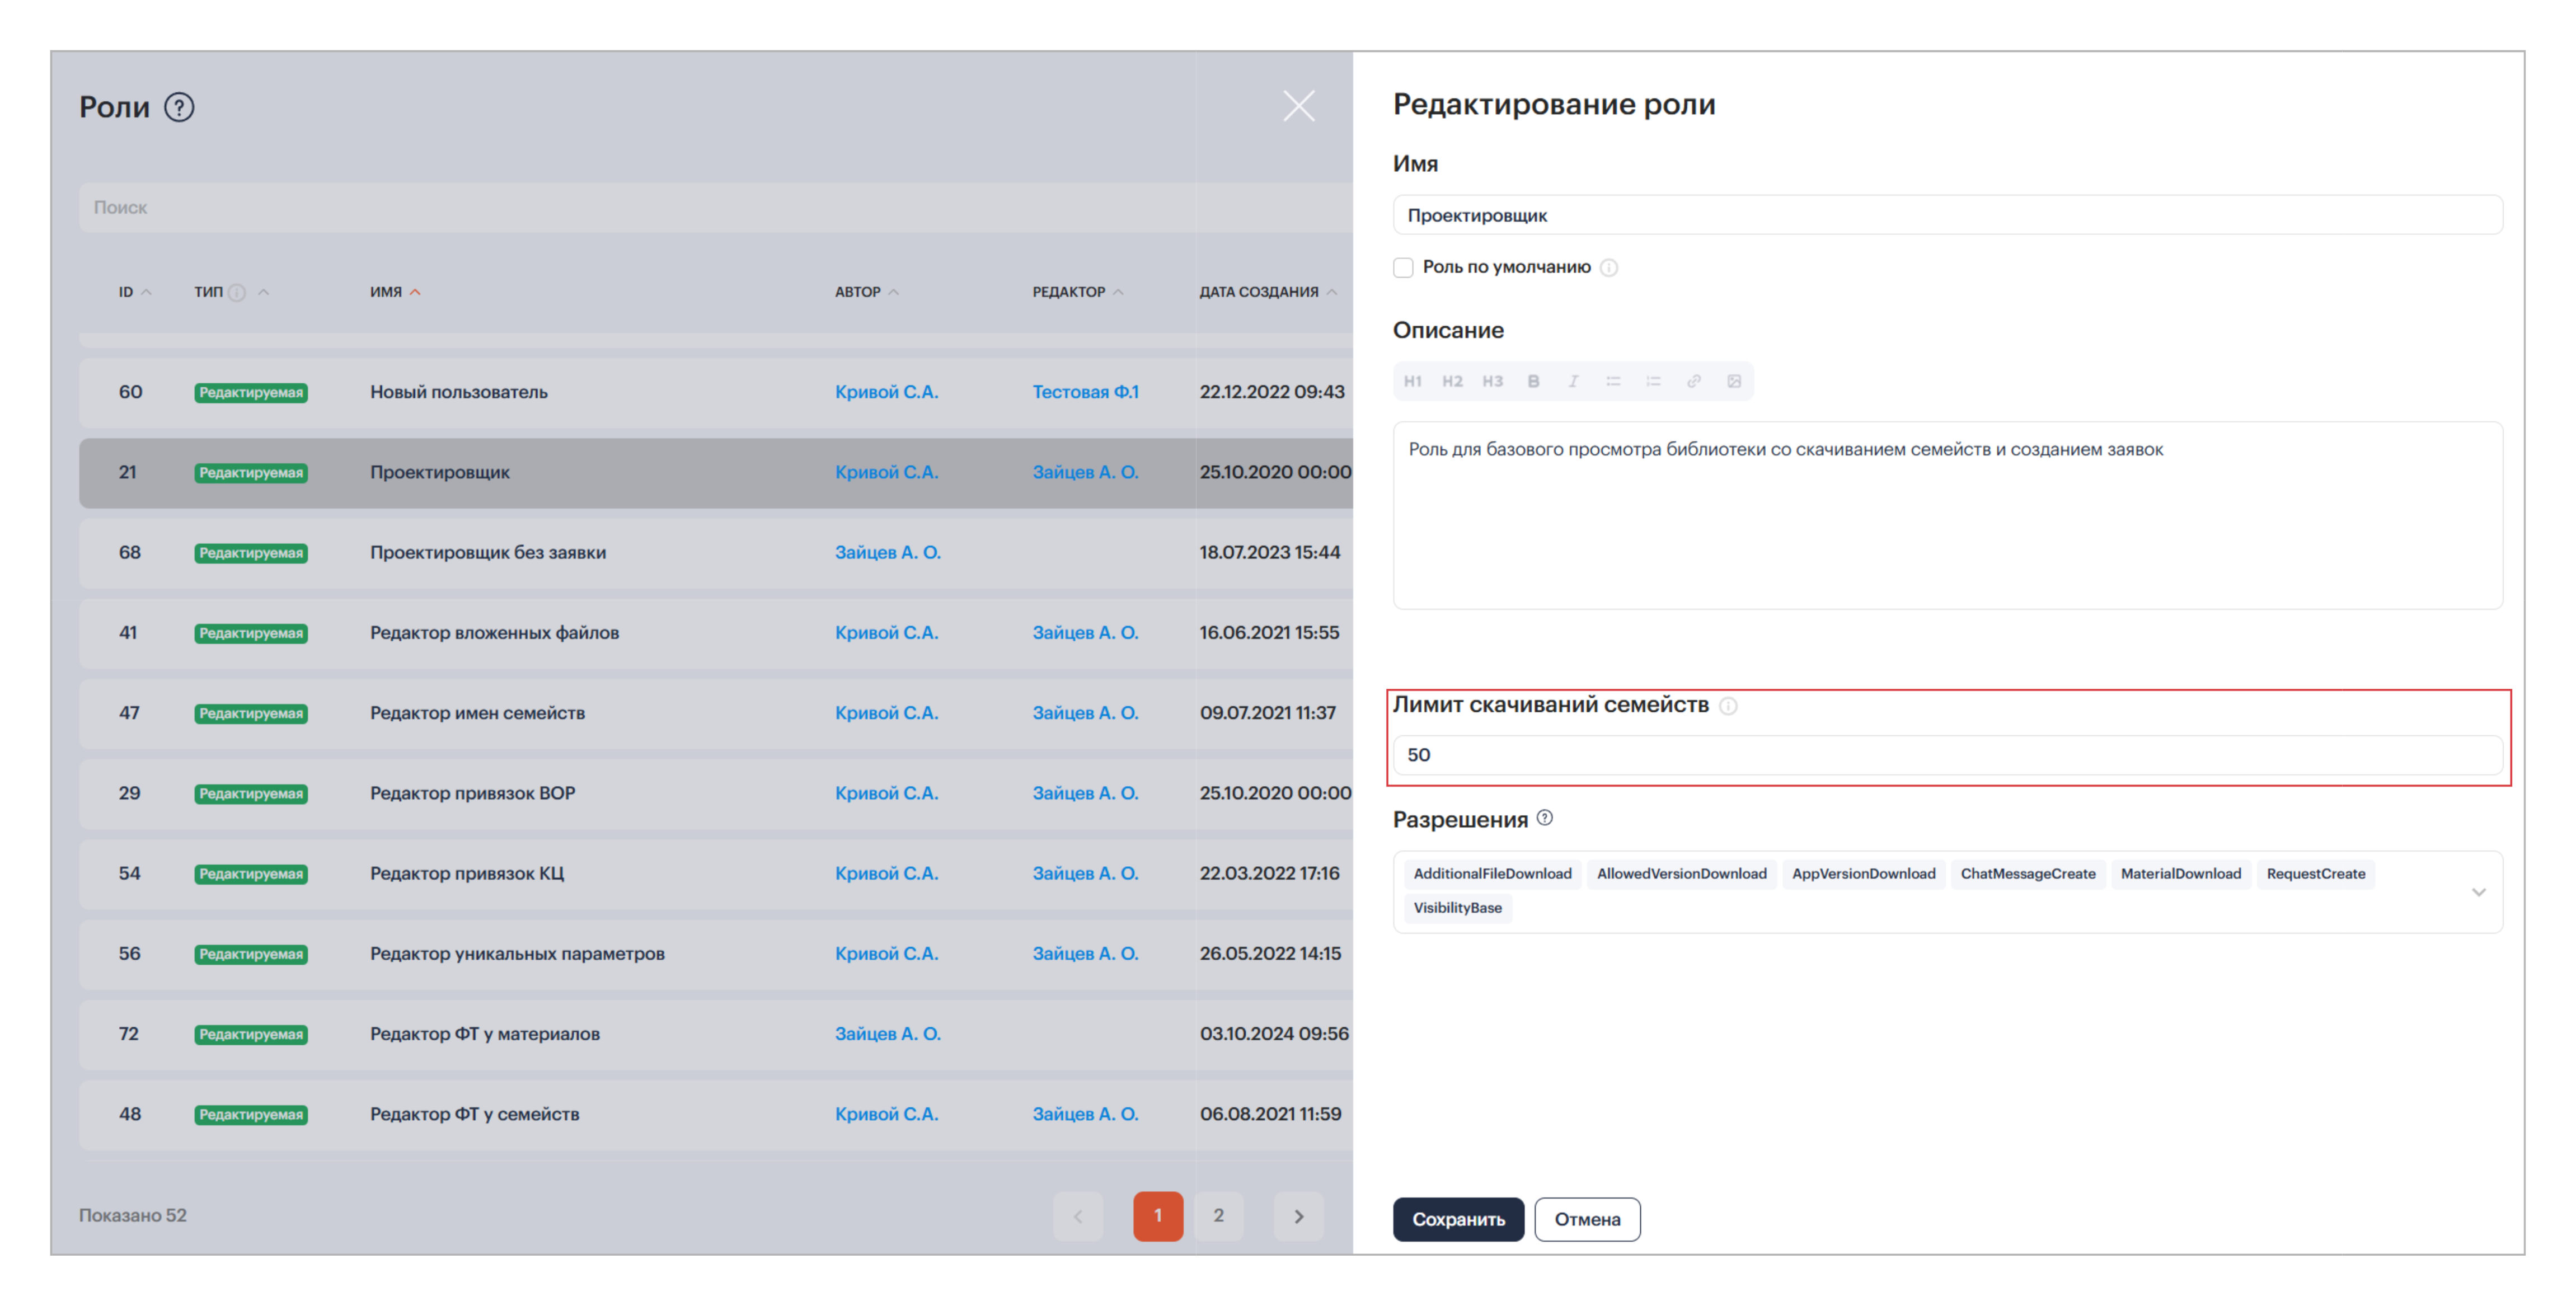Insert bulleted list in description

tap(1613, 381)
